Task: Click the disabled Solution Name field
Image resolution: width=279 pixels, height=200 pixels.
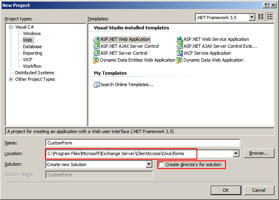Action: coord(99,175)
